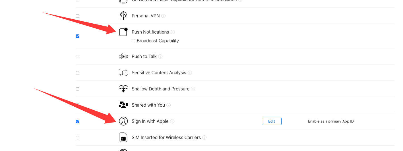Viewport: 403px width, 151px height.
Task: Enable the Broadcast Capability checkbox
Action: [x=133, y=41]
